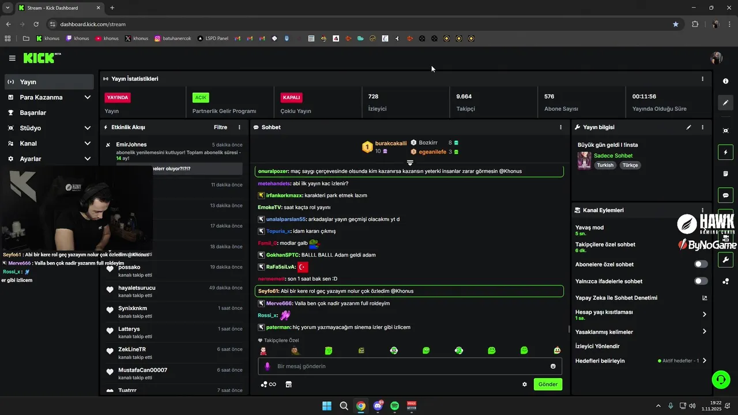738x415 pixels.
Task: Open Filtre in Etkinlik Akışı panel
Action: click(220, 127)
